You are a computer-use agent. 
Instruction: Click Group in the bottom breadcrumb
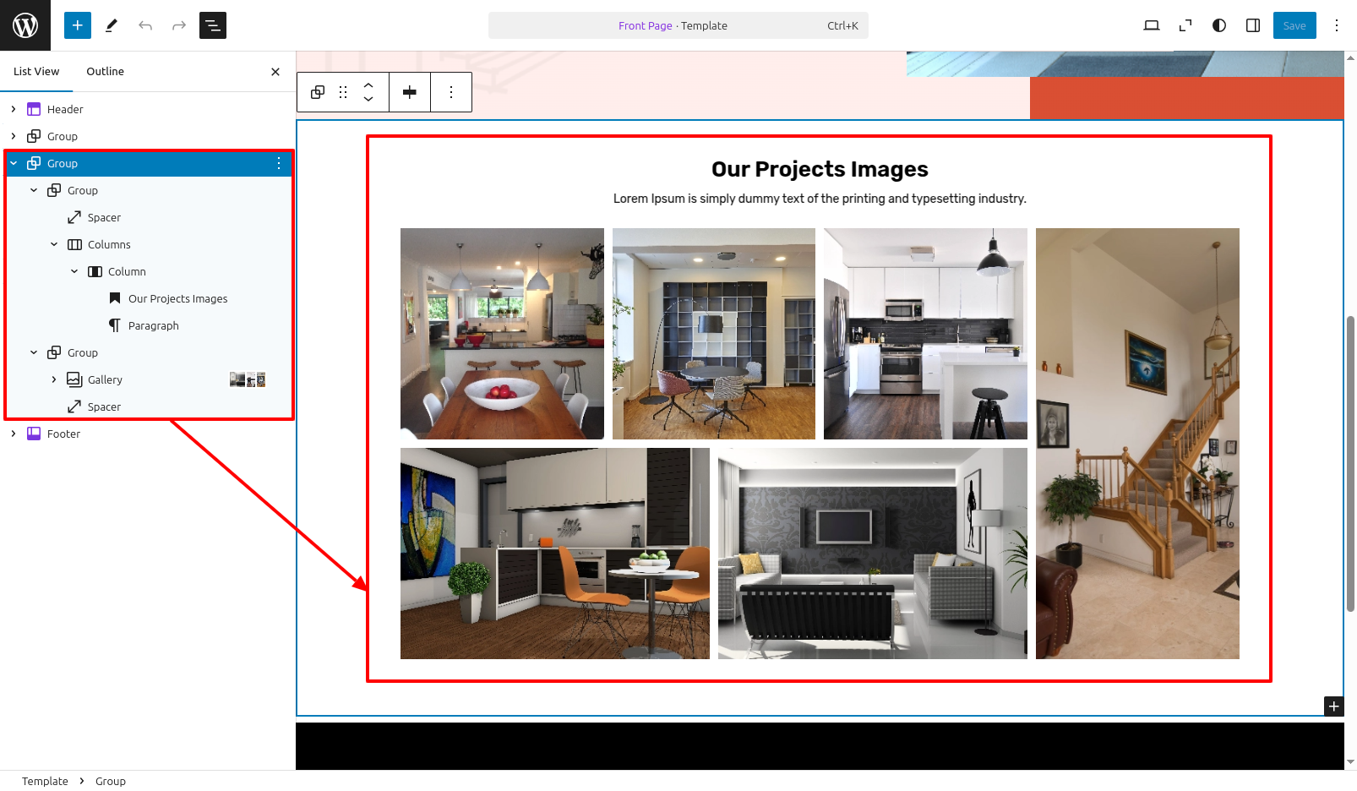click(111, 781)
